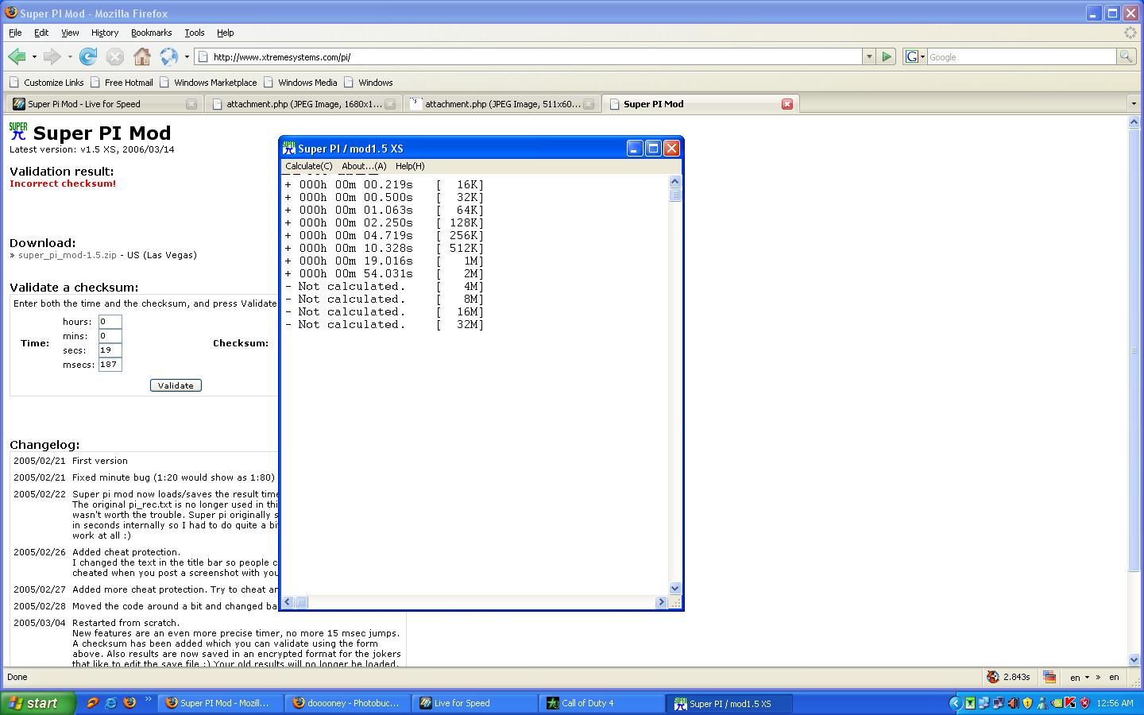Close the active Super PI Mod tab
Screen dimensions: 1144x715
(787, 104)
